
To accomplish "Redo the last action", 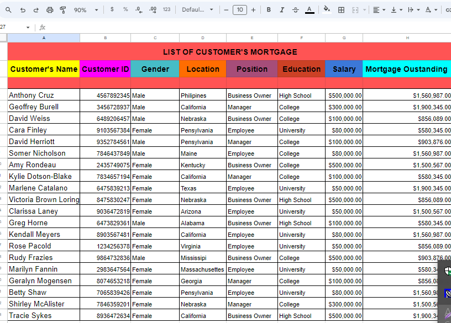I will pyautogui.click(x=36, y=10).
